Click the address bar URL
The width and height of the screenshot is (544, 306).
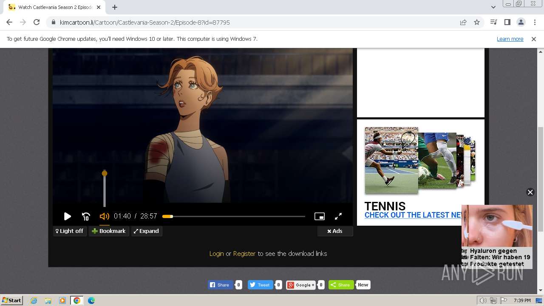[144, 23]
